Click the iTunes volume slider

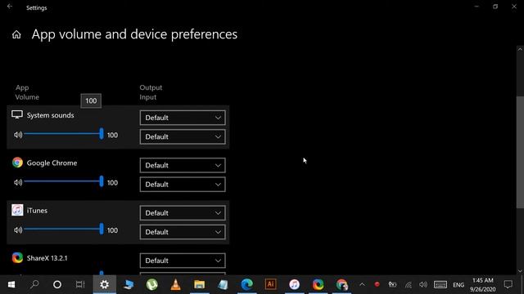coord(64,229)
